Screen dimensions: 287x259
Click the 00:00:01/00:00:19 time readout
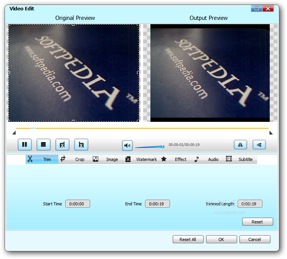click(184, 144)
